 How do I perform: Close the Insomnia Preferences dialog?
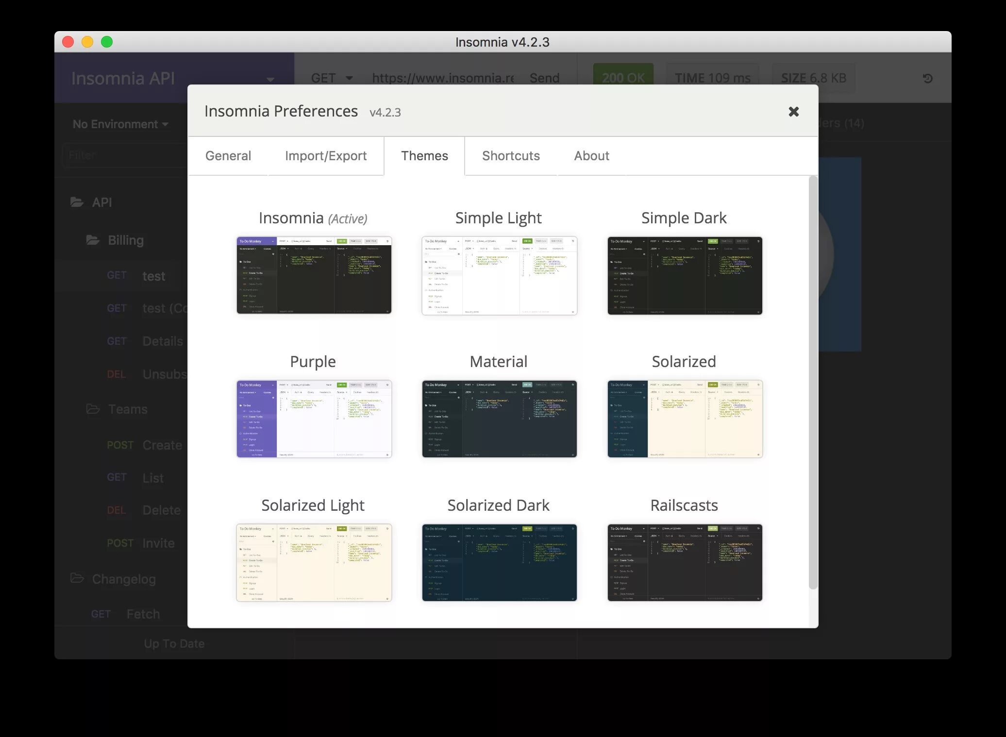[x=793, y=112]
